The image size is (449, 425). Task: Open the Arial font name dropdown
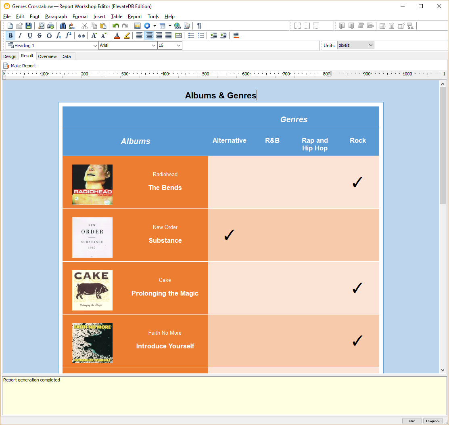pyautogui.click(x=154, y=46)
